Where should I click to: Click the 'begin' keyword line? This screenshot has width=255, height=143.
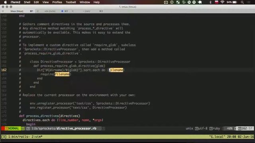pos(31,124)
